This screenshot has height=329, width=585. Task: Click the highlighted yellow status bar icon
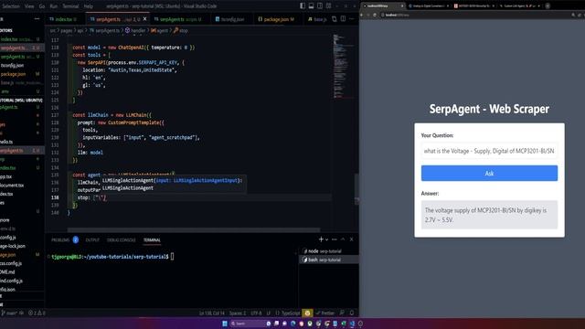coord(307,313)
